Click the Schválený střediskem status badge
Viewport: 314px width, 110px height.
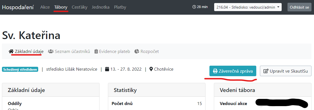pyautogui.click(x=20, y=70)
